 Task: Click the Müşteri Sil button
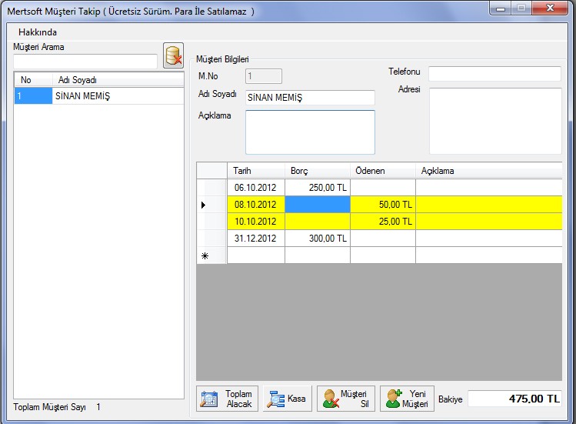click(x=346, y=399)
